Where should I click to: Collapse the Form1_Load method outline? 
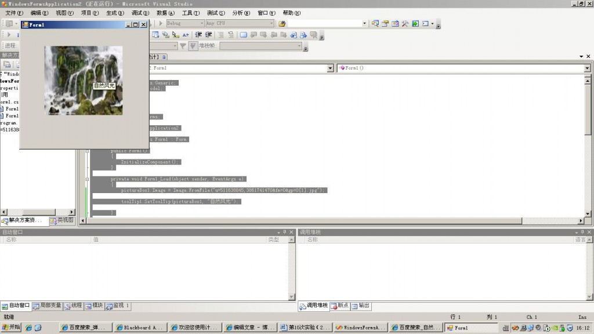(87, 179)
